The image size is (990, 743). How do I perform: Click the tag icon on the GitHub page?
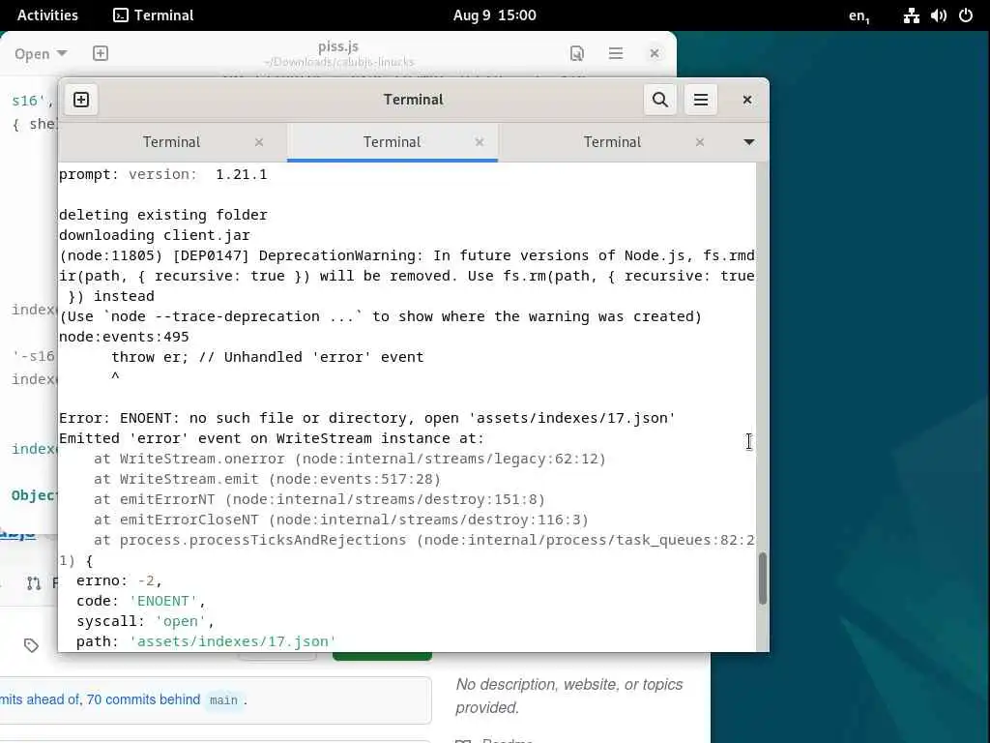point(31,645)
